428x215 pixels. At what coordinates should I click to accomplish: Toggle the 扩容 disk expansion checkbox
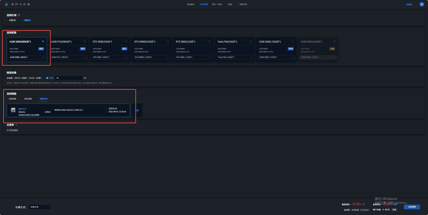pyautogui.click(x=47, y=78)
